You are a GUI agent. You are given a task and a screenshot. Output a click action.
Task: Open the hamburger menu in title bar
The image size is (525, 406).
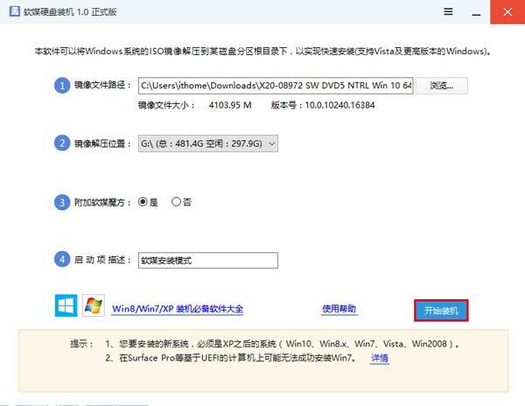pyautogui.click(x=449, y=12)
